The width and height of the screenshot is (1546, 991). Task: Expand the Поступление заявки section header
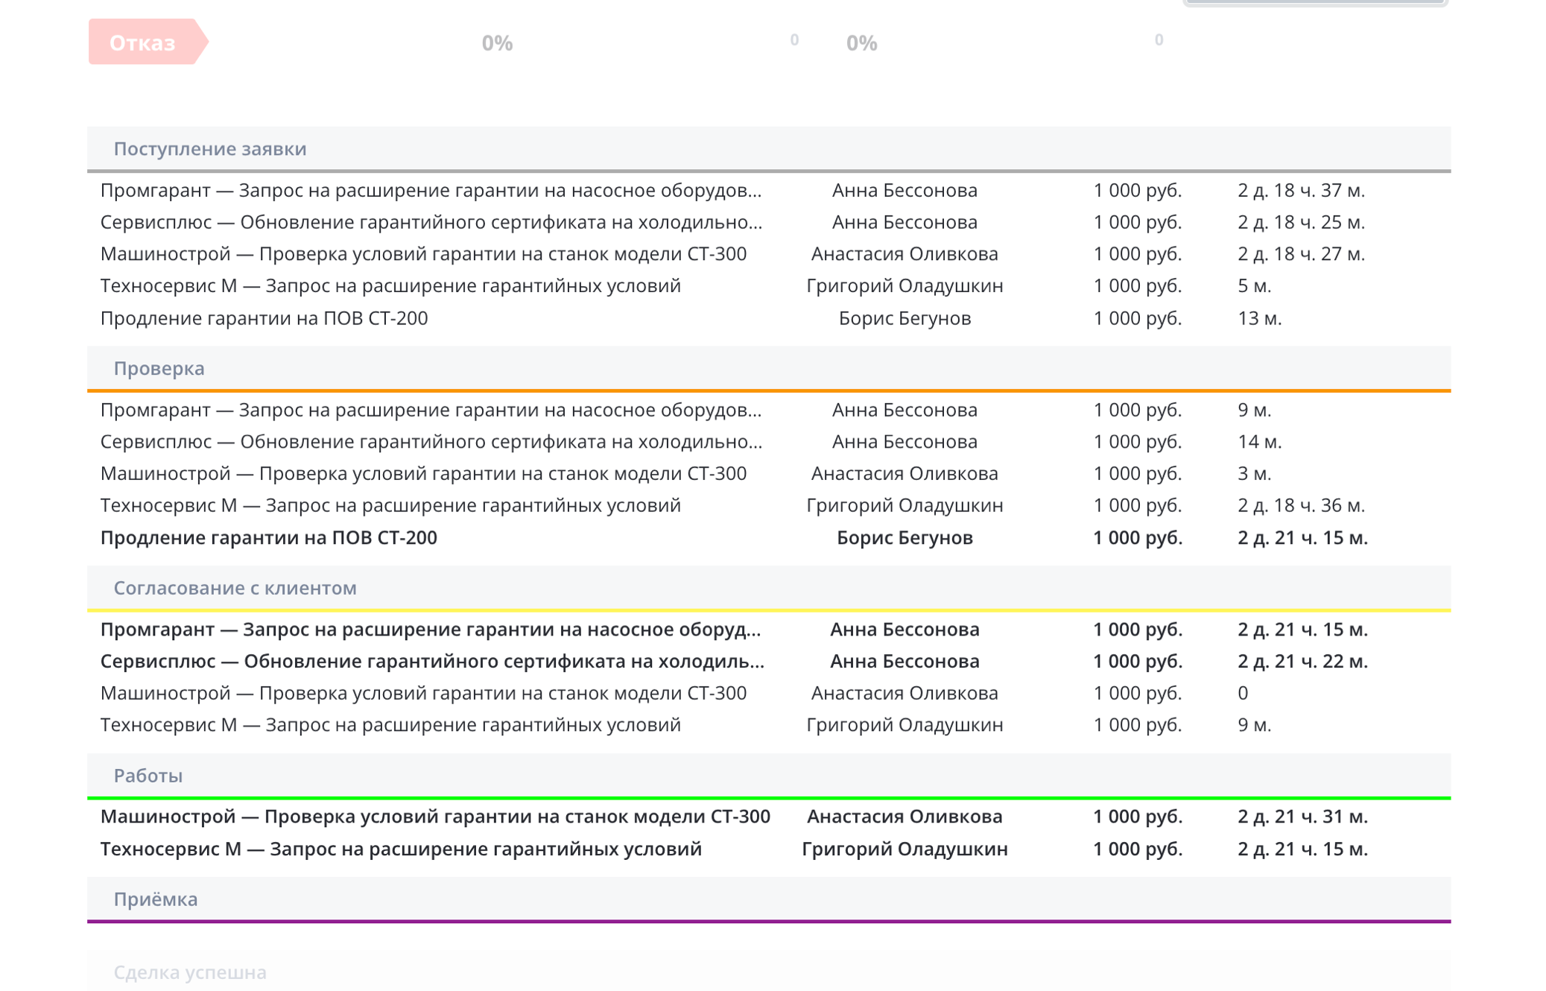click(x=209, y=148)
